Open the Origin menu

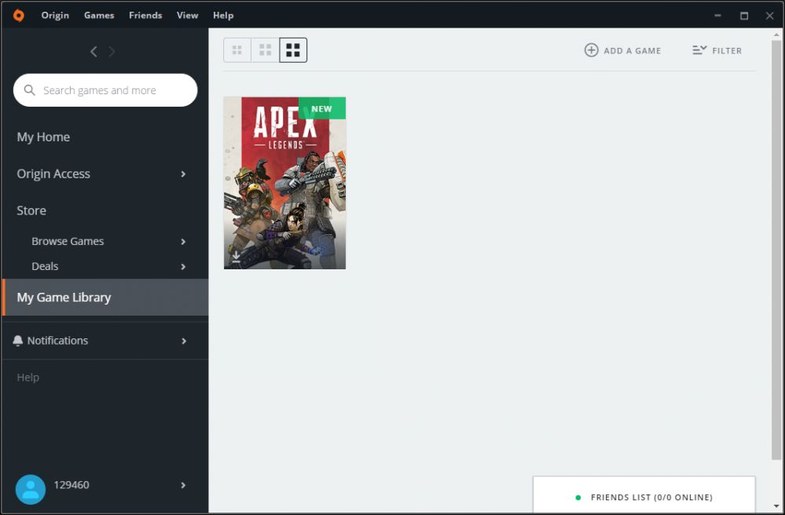55,16
